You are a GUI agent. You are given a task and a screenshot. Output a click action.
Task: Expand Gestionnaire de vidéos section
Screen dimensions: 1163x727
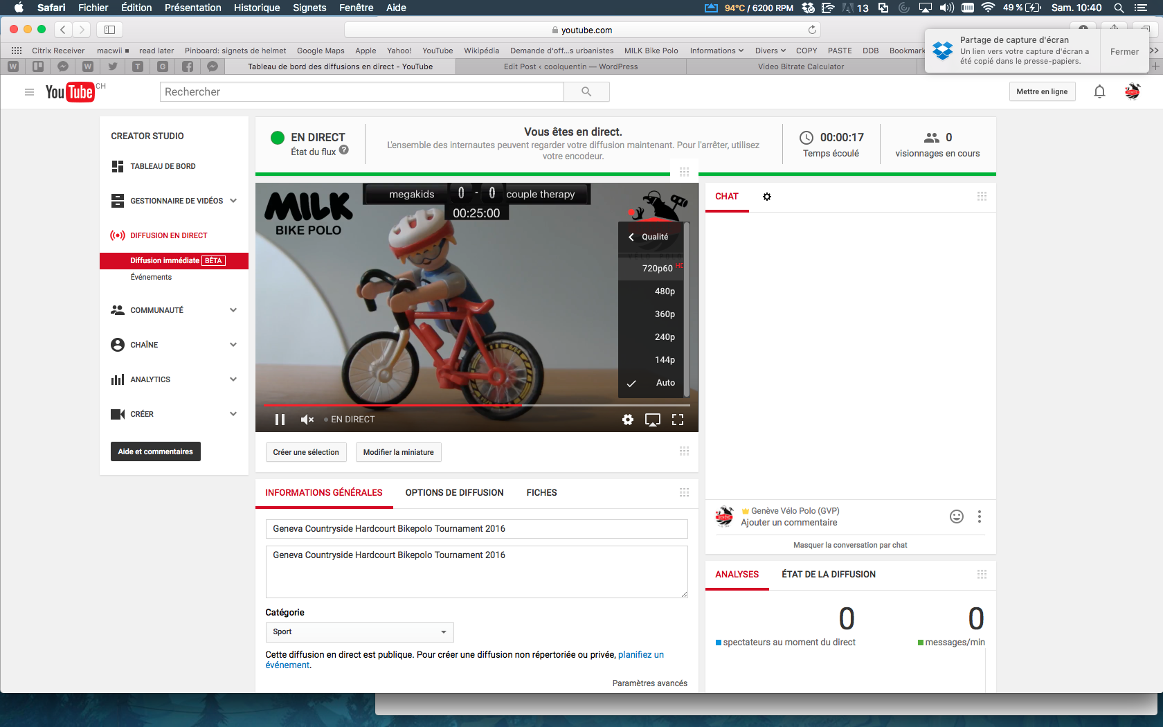[233, 201]
